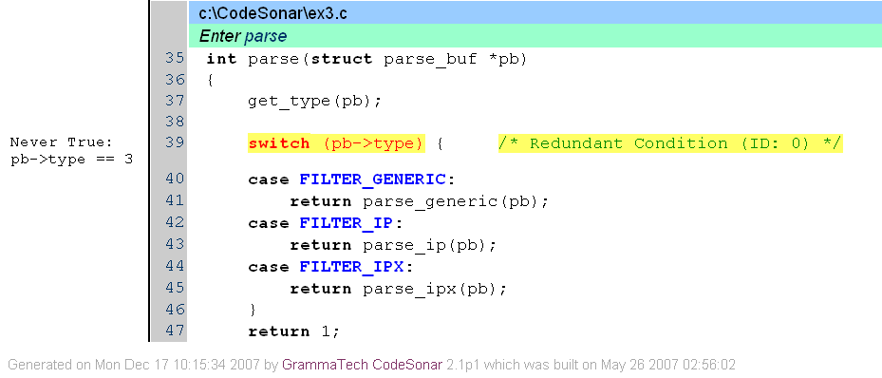This screenshot has height=378, width=882.
Task: Click the return 1 statement
Action: pos(294,331)
